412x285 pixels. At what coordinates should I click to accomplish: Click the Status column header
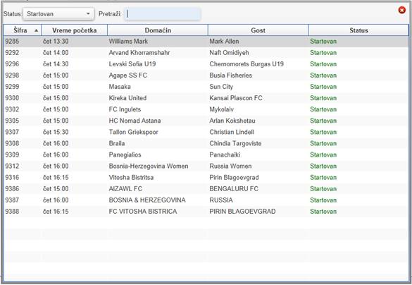point(358,30)
